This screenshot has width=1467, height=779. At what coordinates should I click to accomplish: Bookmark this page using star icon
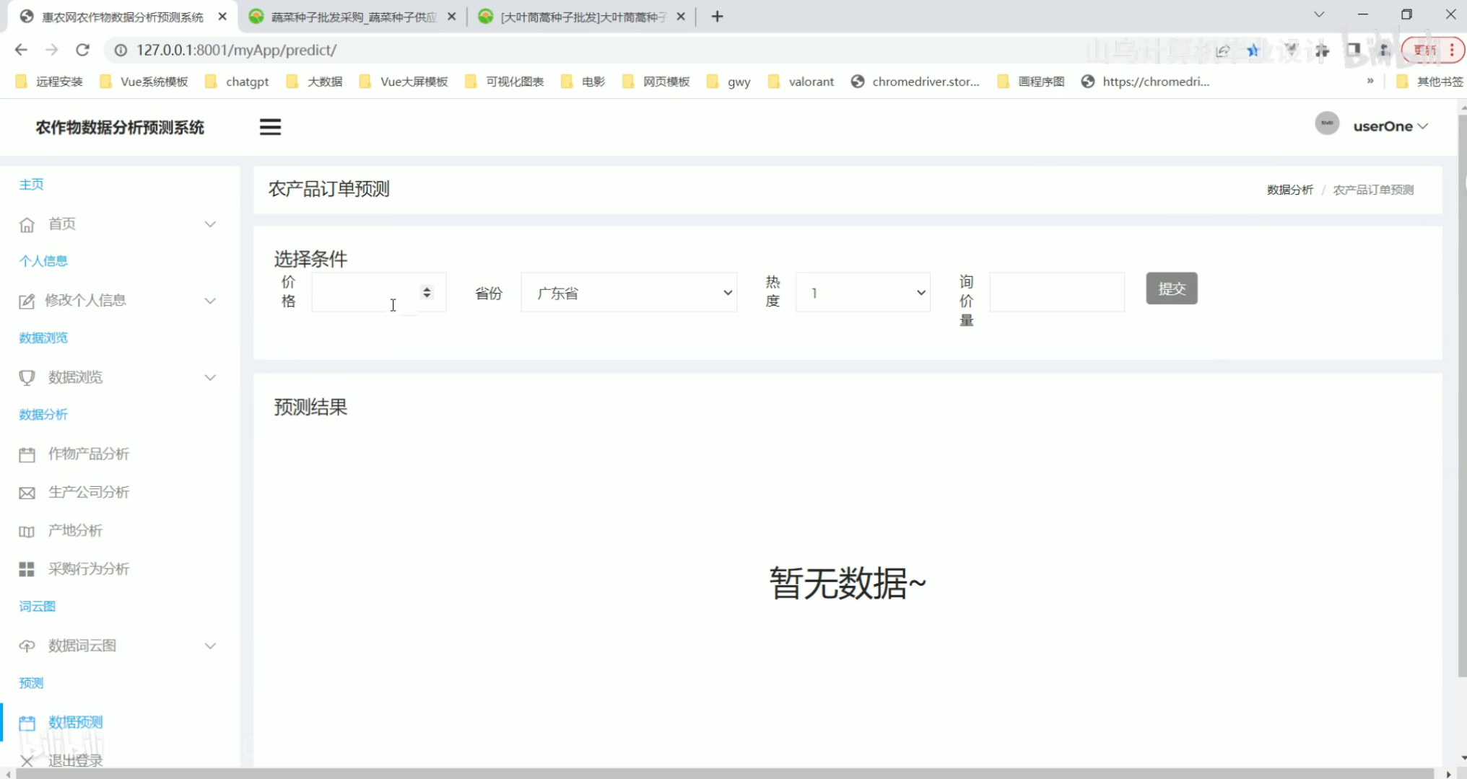tap(1253, 50)
